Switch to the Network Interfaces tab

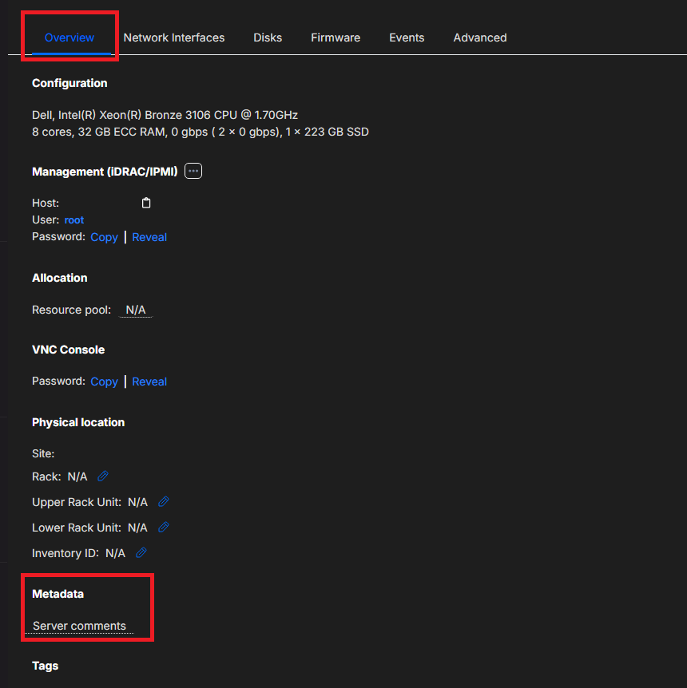pyautogui.click(x=174, y=38)
